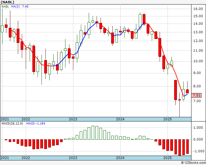
Task: Click the MA(3) indicator label
Action: click(x=15, y=6)
